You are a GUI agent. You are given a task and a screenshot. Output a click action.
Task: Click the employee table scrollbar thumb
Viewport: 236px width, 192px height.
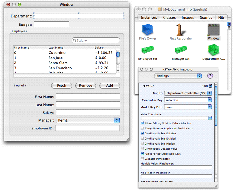click(x=118, y=54)
